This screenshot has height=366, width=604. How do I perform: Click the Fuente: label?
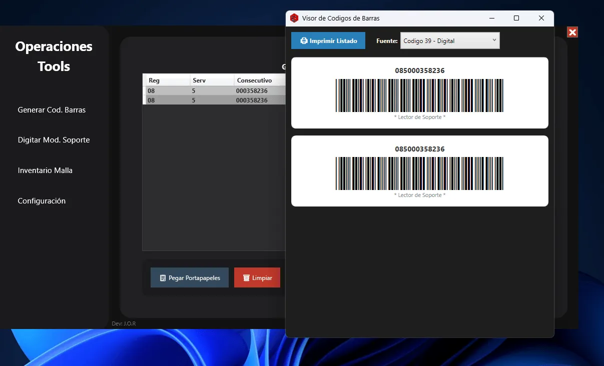click(x=387, y=41)
